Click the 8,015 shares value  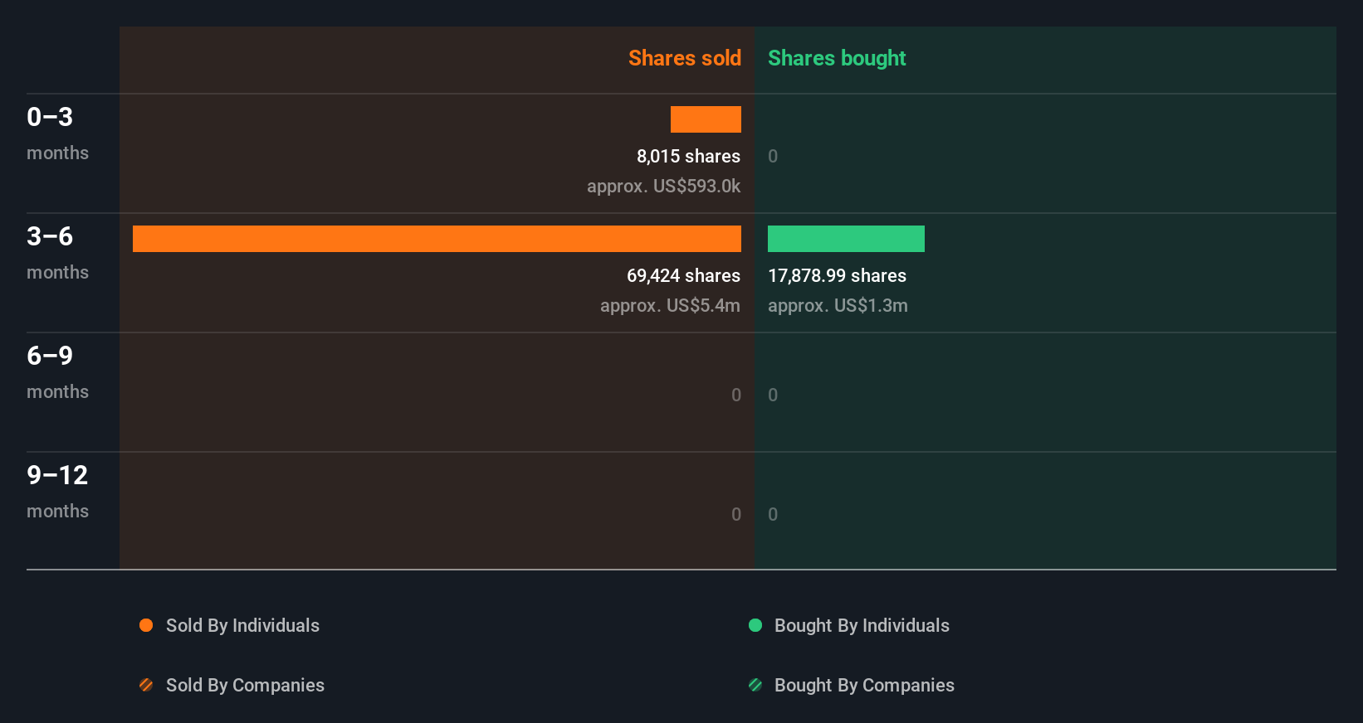click(x=688, y=156)
